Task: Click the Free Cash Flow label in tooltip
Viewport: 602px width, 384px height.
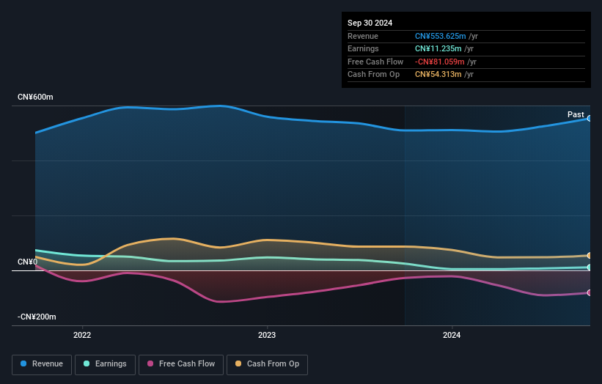Action: click(375, 62)
